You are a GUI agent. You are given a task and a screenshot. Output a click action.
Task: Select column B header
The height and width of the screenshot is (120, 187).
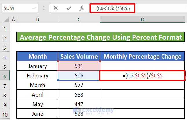(x=37, y=19)
